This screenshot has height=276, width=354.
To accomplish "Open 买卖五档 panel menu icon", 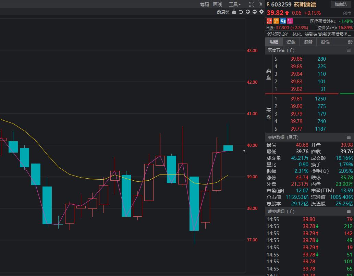I will tap(349, 50).
